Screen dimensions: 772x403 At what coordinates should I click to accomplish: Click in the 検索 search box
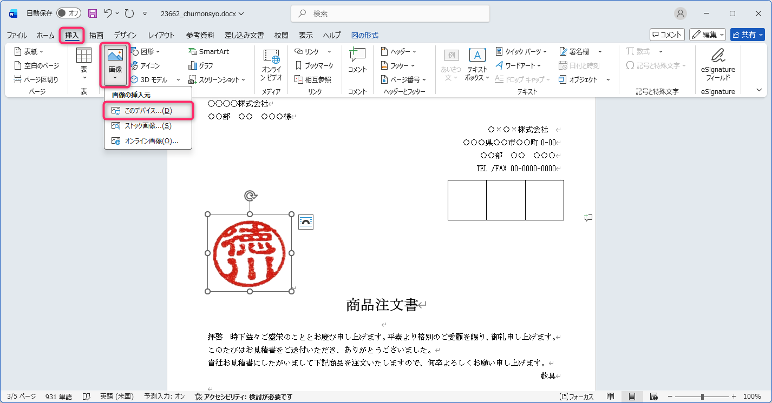(x=390, y=14)
